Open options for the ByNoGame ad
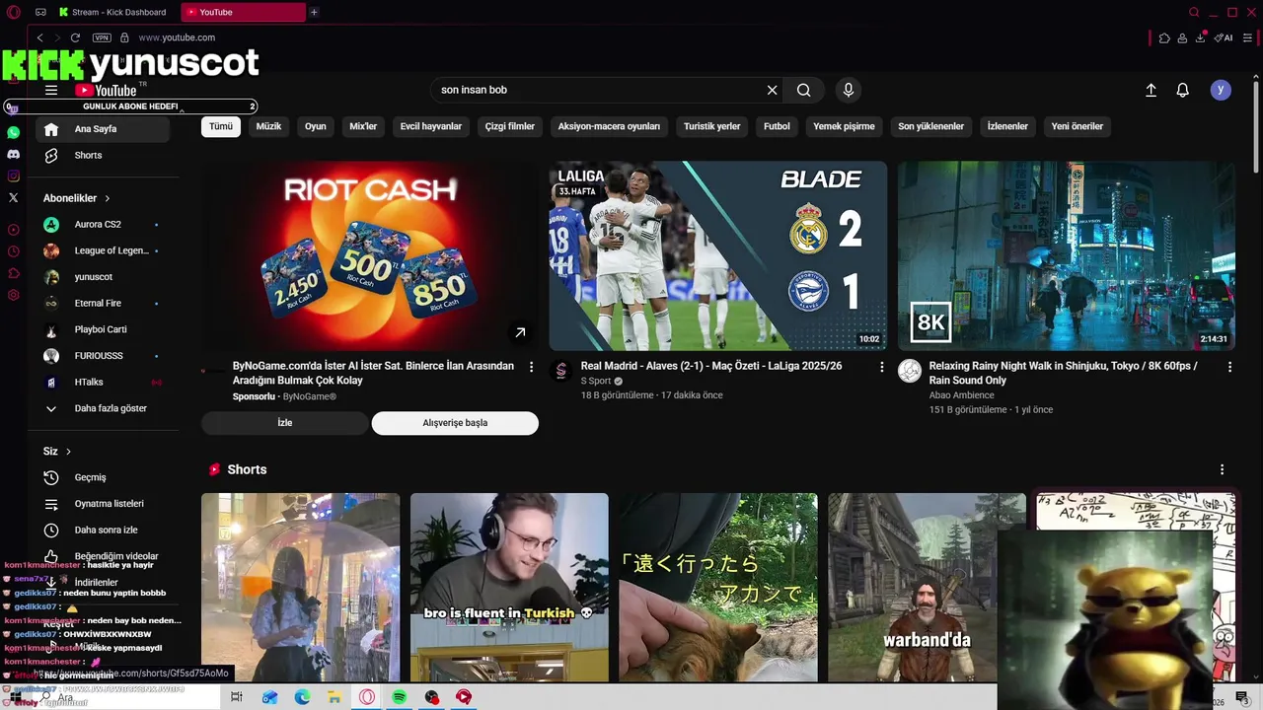 532,367
